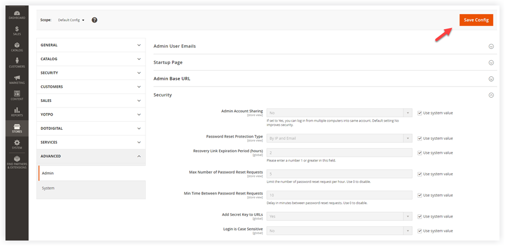This screenshot has width=505, height=246.
Task: Expand the Yotpo config section
Action: point(91,115)
